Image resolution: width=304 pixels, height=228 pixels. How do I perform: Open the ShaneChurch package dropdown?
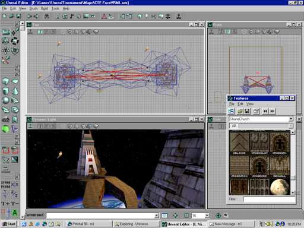click(291, 119)
